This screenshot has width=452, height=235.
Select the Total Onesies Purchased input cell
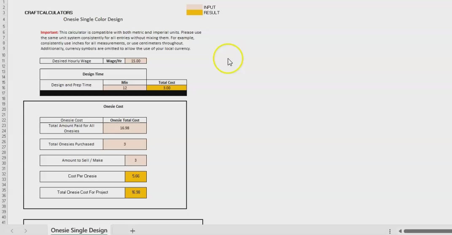coord(125,144)
